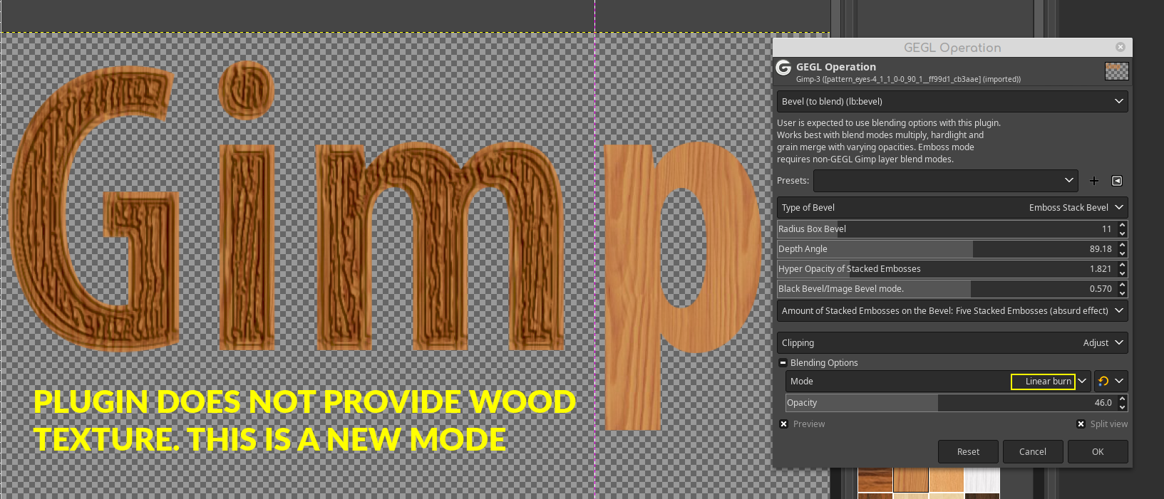The width and height of the screenshot is (1164, 499).
Task: Open the Bevel (to blend) operation dropdown
Action: [952, 101]
